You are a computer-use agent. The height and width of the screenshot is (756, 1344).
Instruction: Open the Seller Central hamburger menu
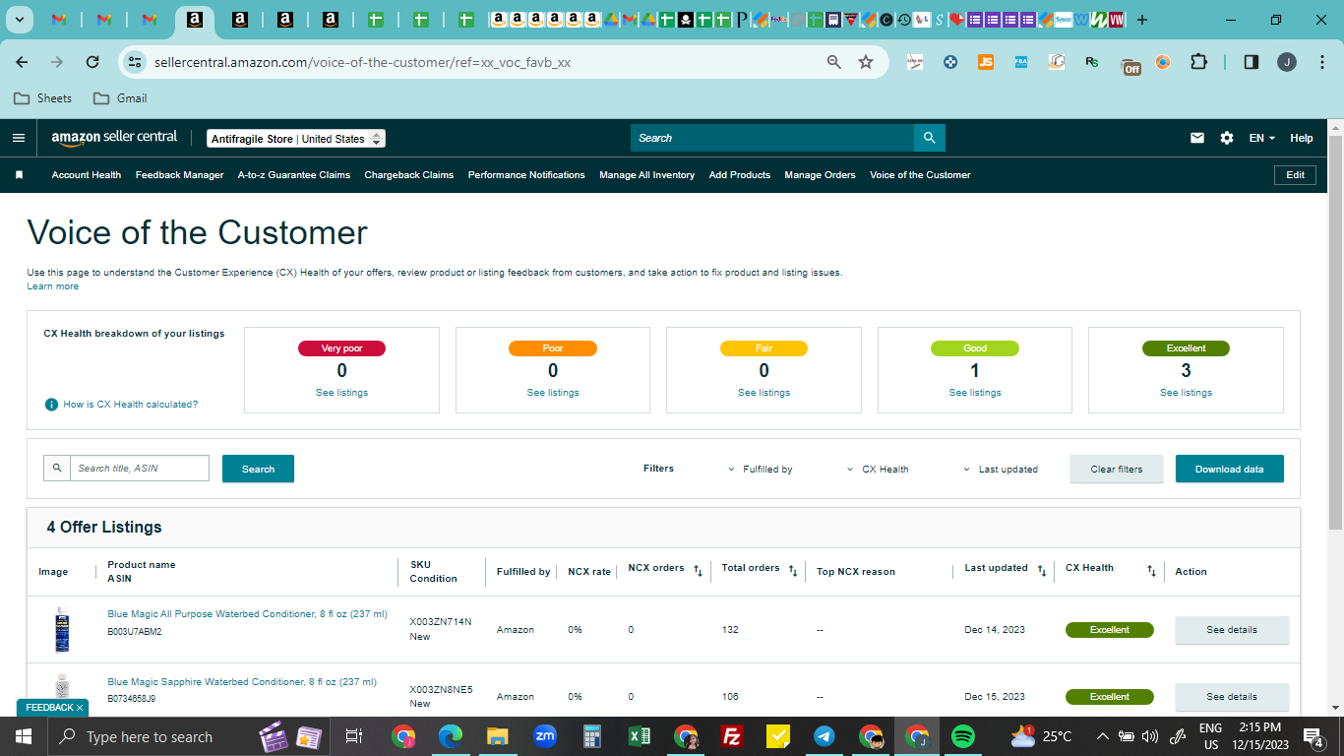(19, 138)
